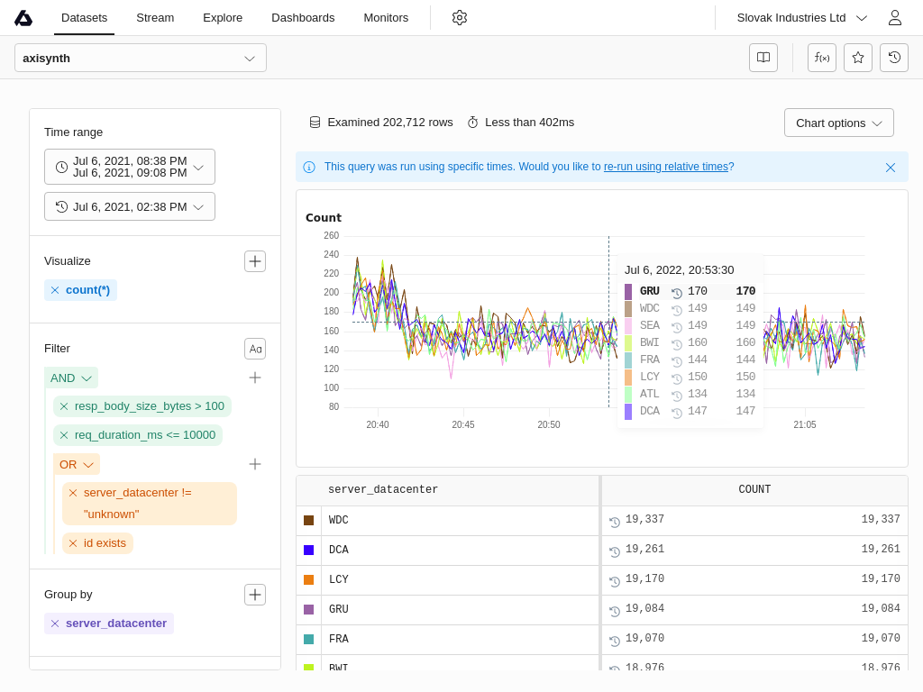Open query history clock icon

[x=893, y=58]
